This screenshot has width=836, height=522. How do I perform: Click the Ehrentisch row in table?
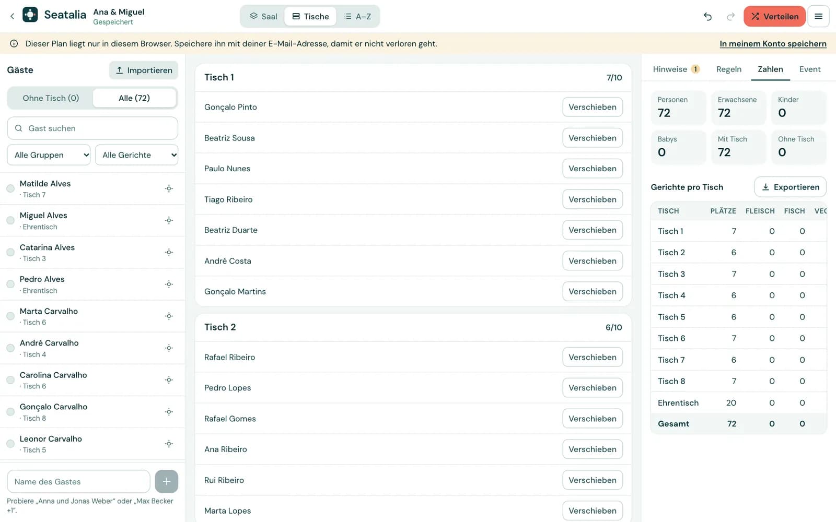tap(738, 402)
